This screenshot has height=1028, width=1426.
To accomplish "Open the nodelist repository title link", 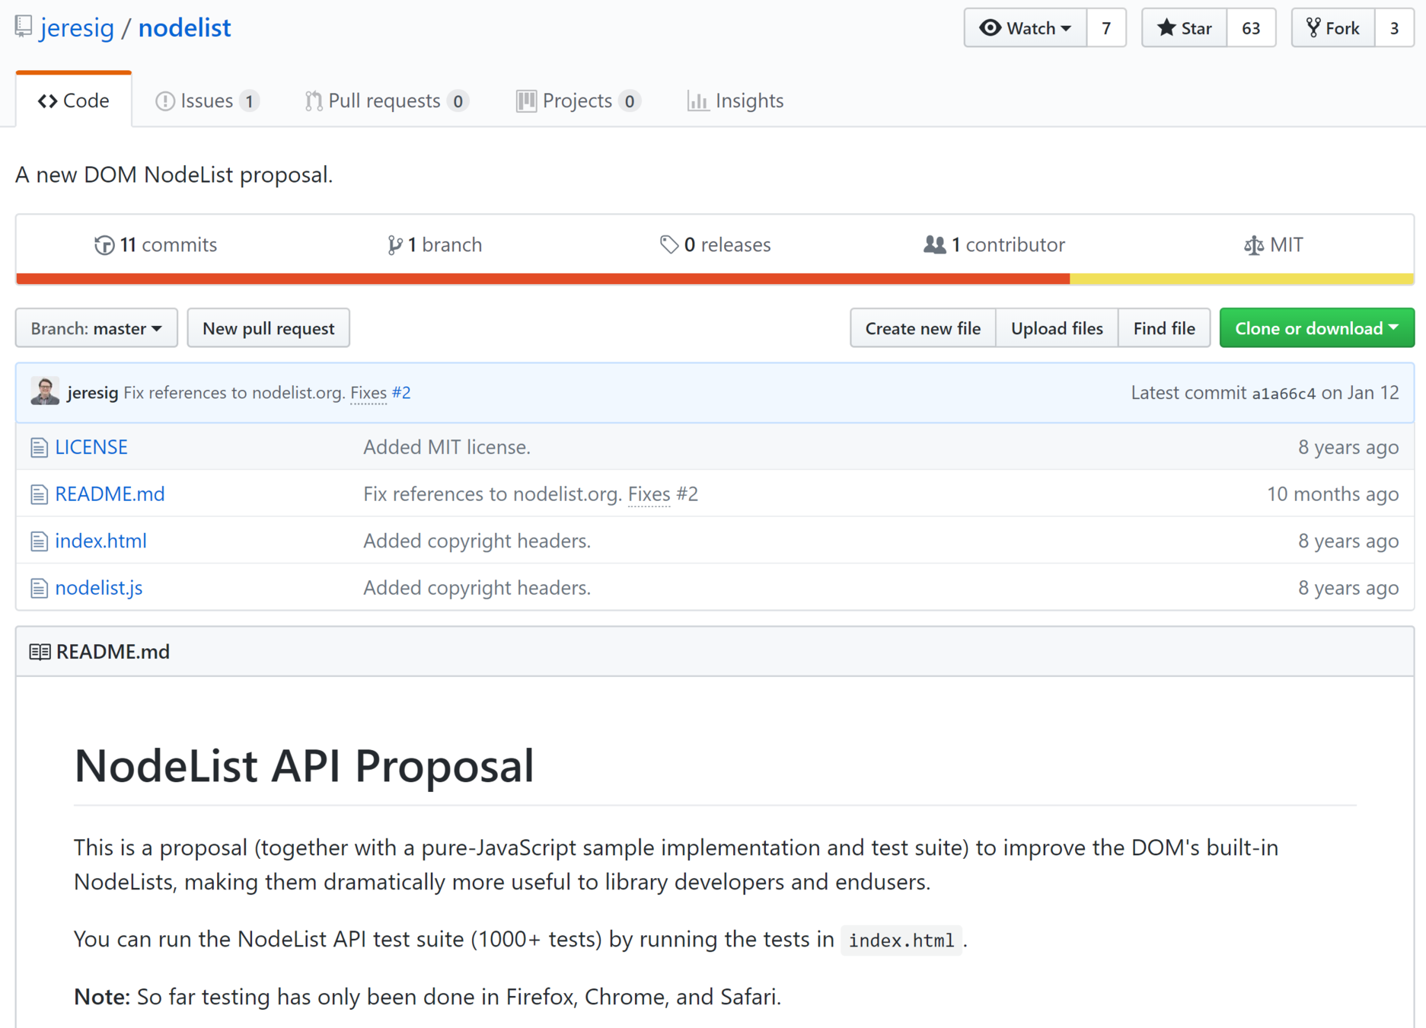I will pyautogui.click(x=184, y=27).
